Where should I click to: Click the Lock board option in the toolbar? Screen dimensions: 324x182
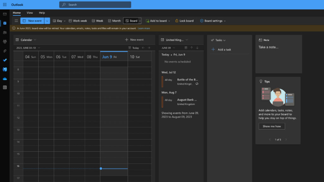[184, 21]
